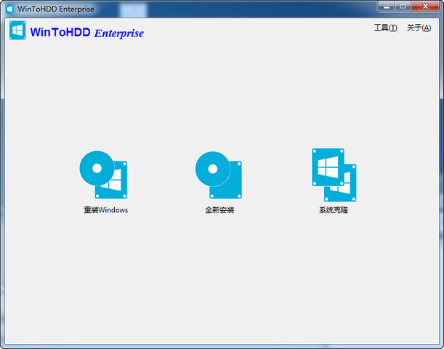Viewport: 444px width, 349px height.
Task: Click the title bar app icon
Action: (x=10, y=9)
